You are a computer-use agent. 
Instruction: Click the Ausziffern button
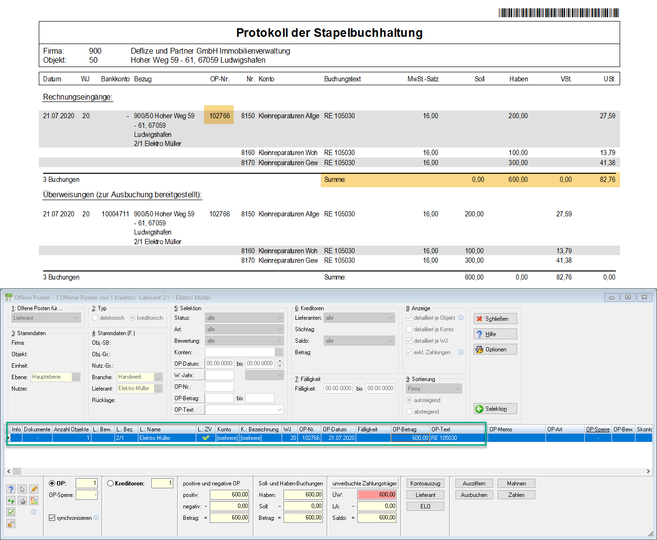474,484
